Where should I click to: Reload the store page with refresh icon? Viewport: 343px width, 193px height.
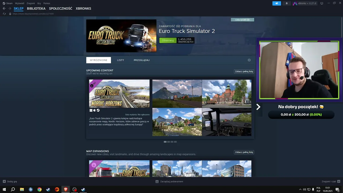pos(4,14)
